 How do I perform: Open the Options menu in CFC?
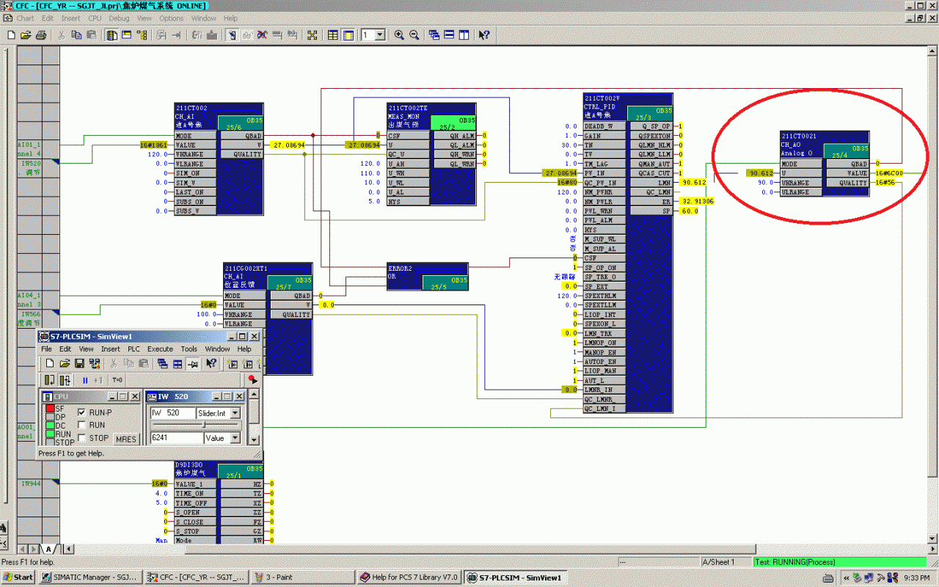point(172,18)
